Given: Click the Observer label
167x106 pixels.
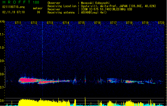Looking at the screenshot, I should pyautogui.click(x=54, y=3).
